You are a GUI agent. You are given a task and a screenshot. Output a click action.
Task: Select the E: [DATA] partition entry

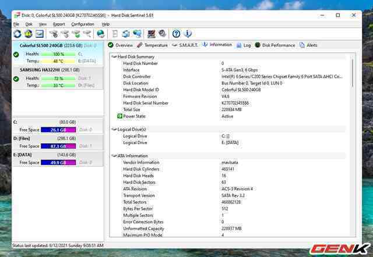pos(58,159)
